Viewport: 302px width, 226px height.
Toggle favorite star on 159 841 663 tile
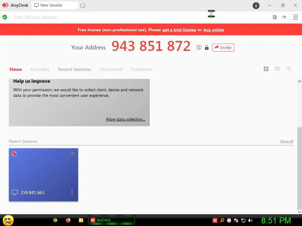(x=73, y=154)
